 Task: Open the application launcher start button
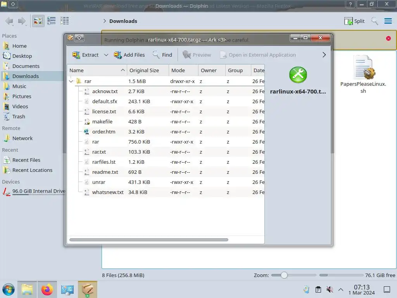[x=9, y=289]
